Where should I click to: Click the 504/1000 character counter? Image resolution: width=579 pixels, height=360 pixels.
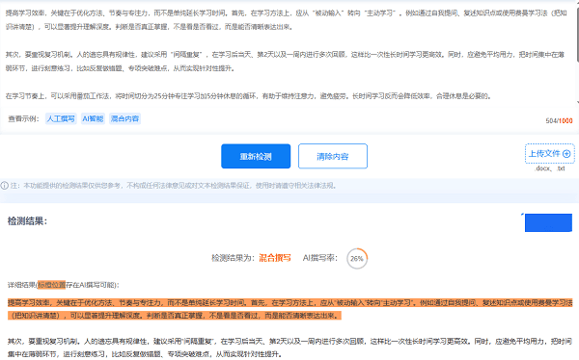coord(559,121)
